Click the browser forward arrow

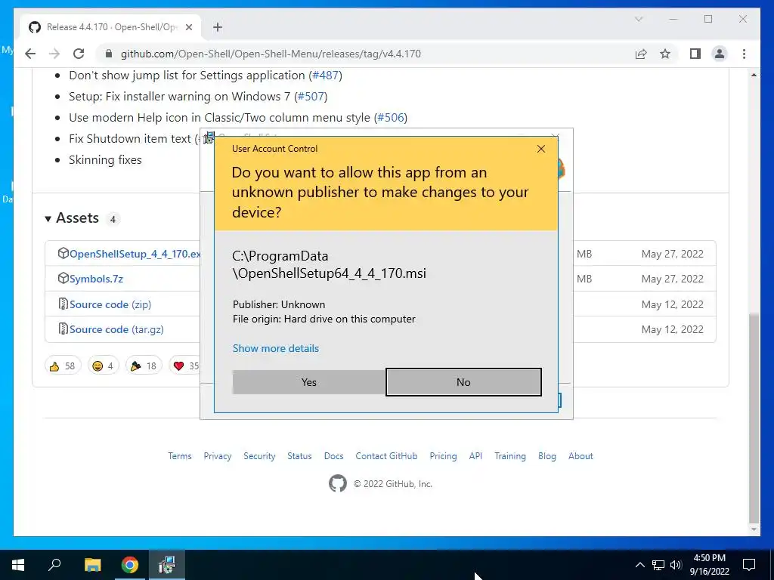[54, 54]
